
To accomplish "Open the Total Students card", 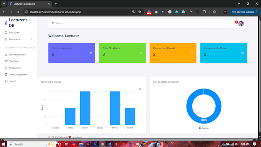I will coord(122,53).
